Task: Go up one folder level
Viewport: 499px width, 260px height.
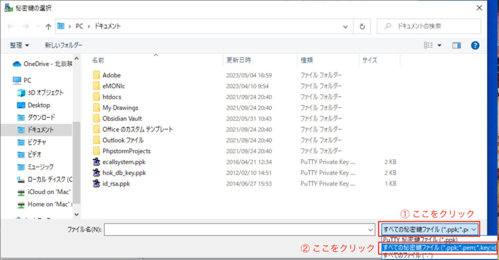Action: (x=48, y=26)
